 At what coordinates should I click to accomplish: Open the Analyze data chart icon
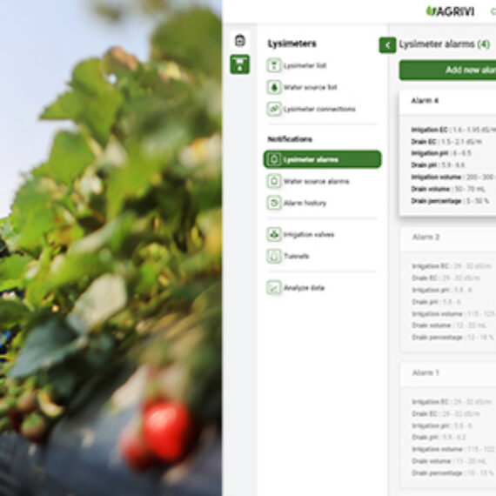(x=274, y=288)
